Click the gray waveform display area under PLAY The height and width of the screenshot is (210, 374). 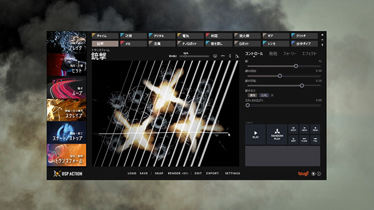[283, 156]
